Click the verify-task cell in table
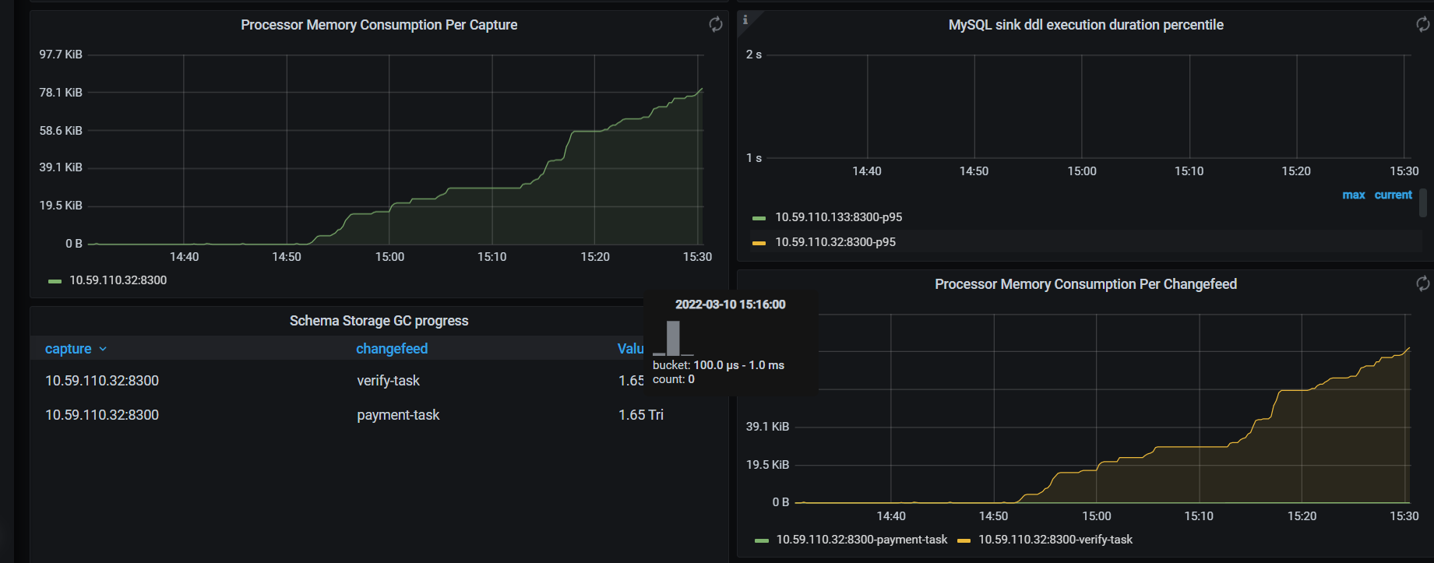The width and height of the screenshot is (1434, 563). 388,381
